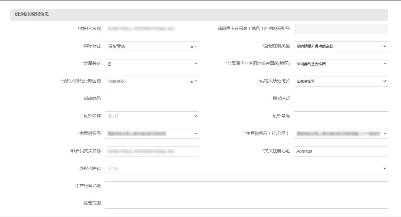Screen dimensions: 401x217
Task: Select a value in the 证照名称 dropdown
Action: click(x=152, y=116)
